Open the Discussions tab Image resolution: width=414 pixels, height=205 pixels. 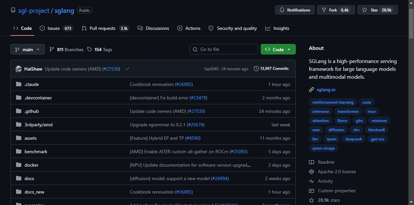coord(153,28)
